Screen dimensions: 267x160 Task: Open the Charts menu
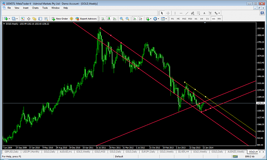click(35, 8)
